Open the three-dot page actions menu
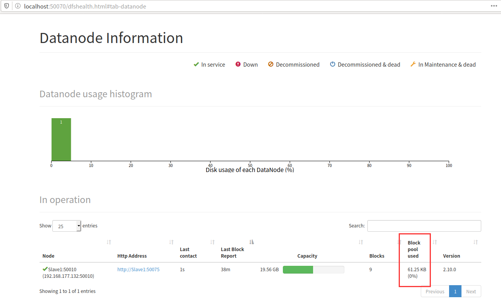This screenshot has width=501, height=303. 493,6
